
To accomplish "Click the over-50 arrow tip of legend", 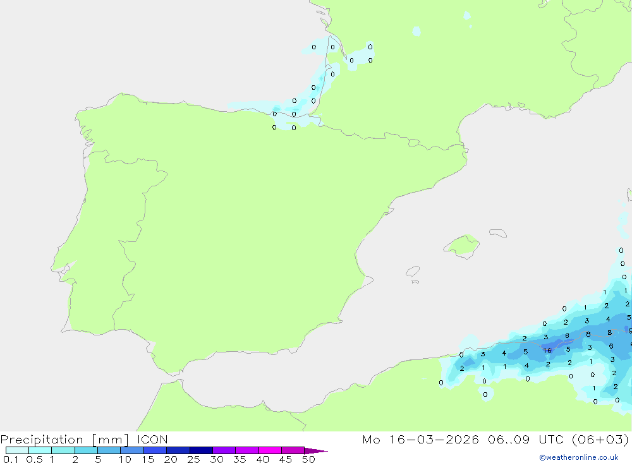I will [x=316, y=451].
